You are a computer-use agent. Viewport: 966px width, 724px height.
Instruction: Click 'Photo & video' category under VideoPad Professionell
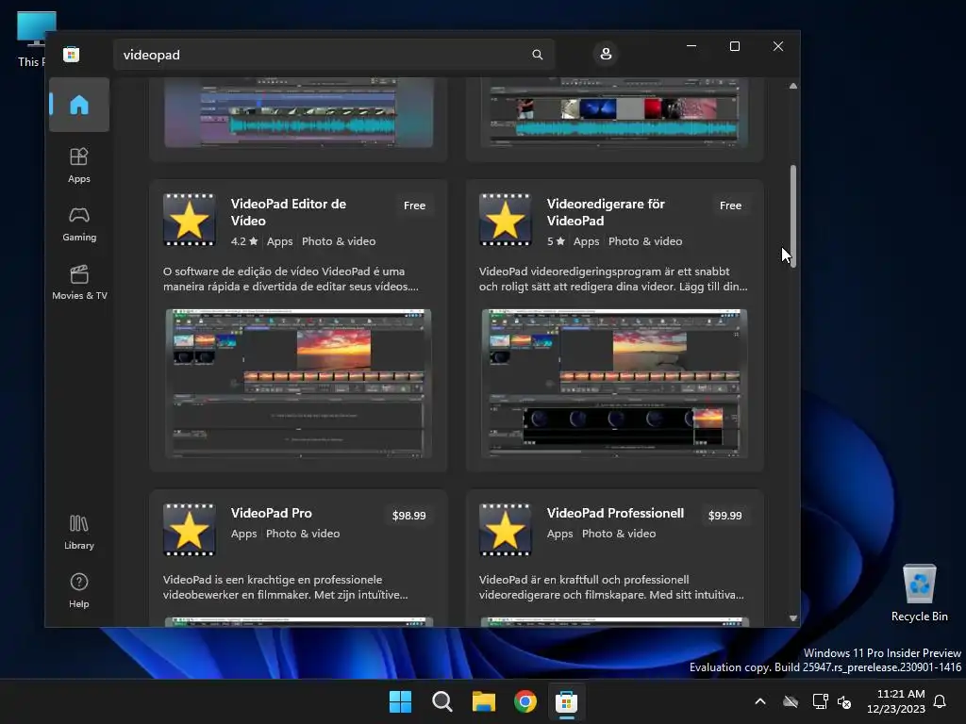[619, 534]
